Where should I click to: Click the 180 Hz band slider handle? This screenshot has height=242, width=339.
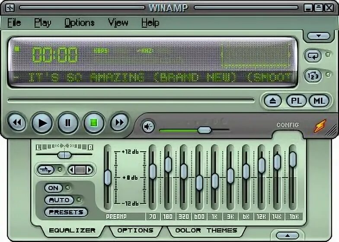tap(168, 164)
